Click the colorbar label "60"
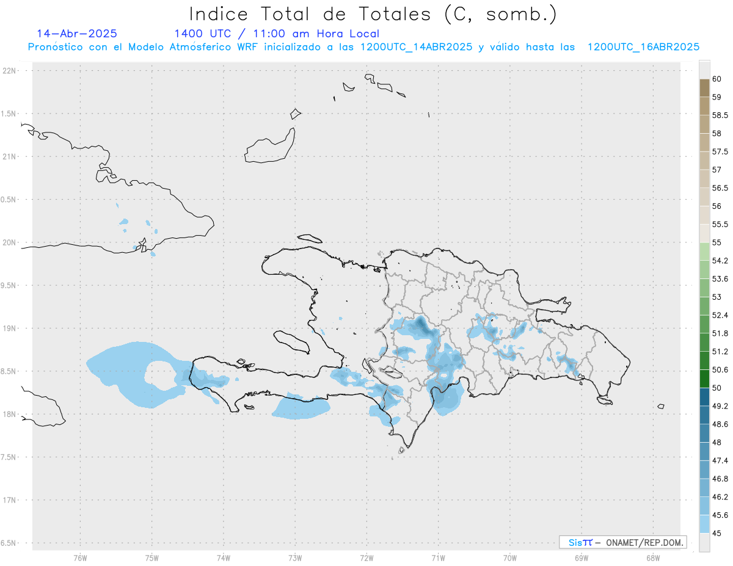The height and width of the screenshot is (566, 733). point(717,79)
